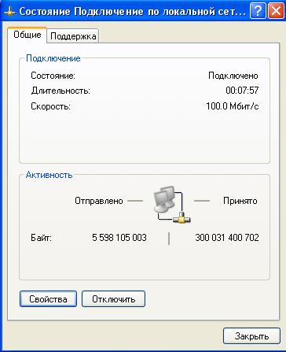Click the sent bytes 5 598 105 003
The image size is (286, 352).
click(x=119, y=238)
